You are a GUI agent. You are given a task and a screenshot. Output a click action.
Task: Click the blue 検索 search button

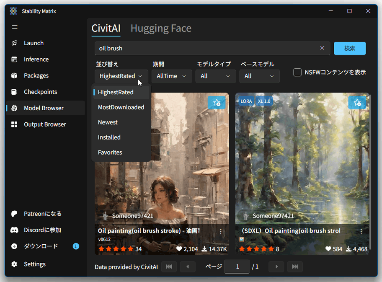[x=350, y=48]
